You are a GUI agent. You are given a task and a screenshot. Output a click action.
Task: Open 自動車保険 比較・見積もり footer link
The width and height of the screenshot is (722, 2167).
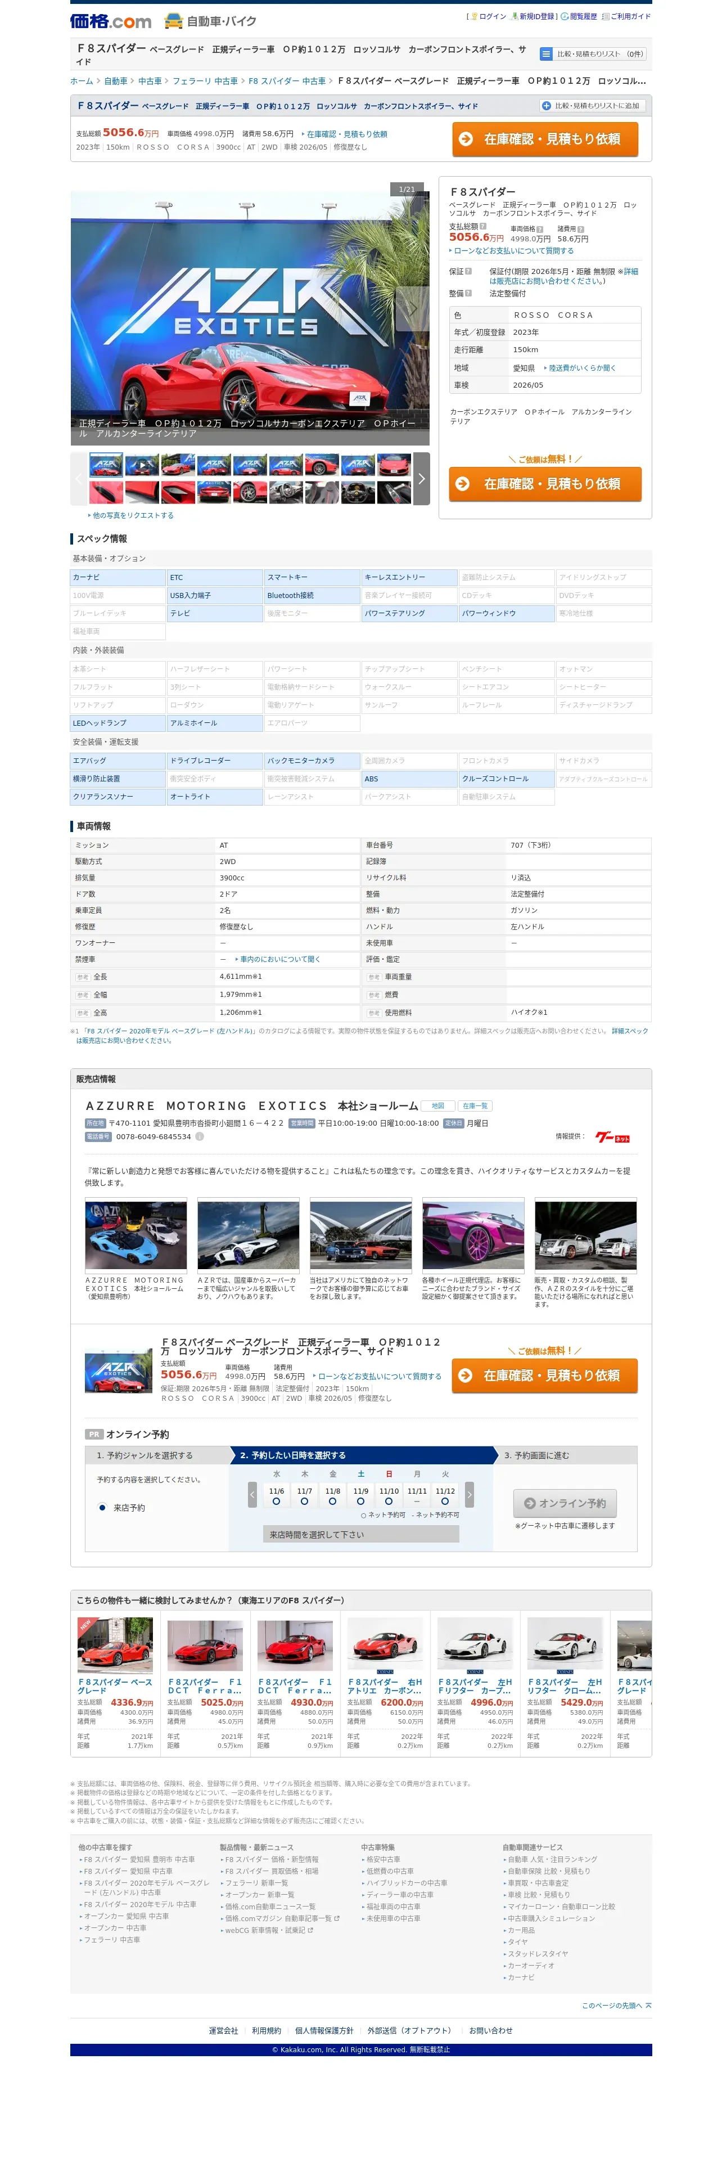click(549, 1871)
